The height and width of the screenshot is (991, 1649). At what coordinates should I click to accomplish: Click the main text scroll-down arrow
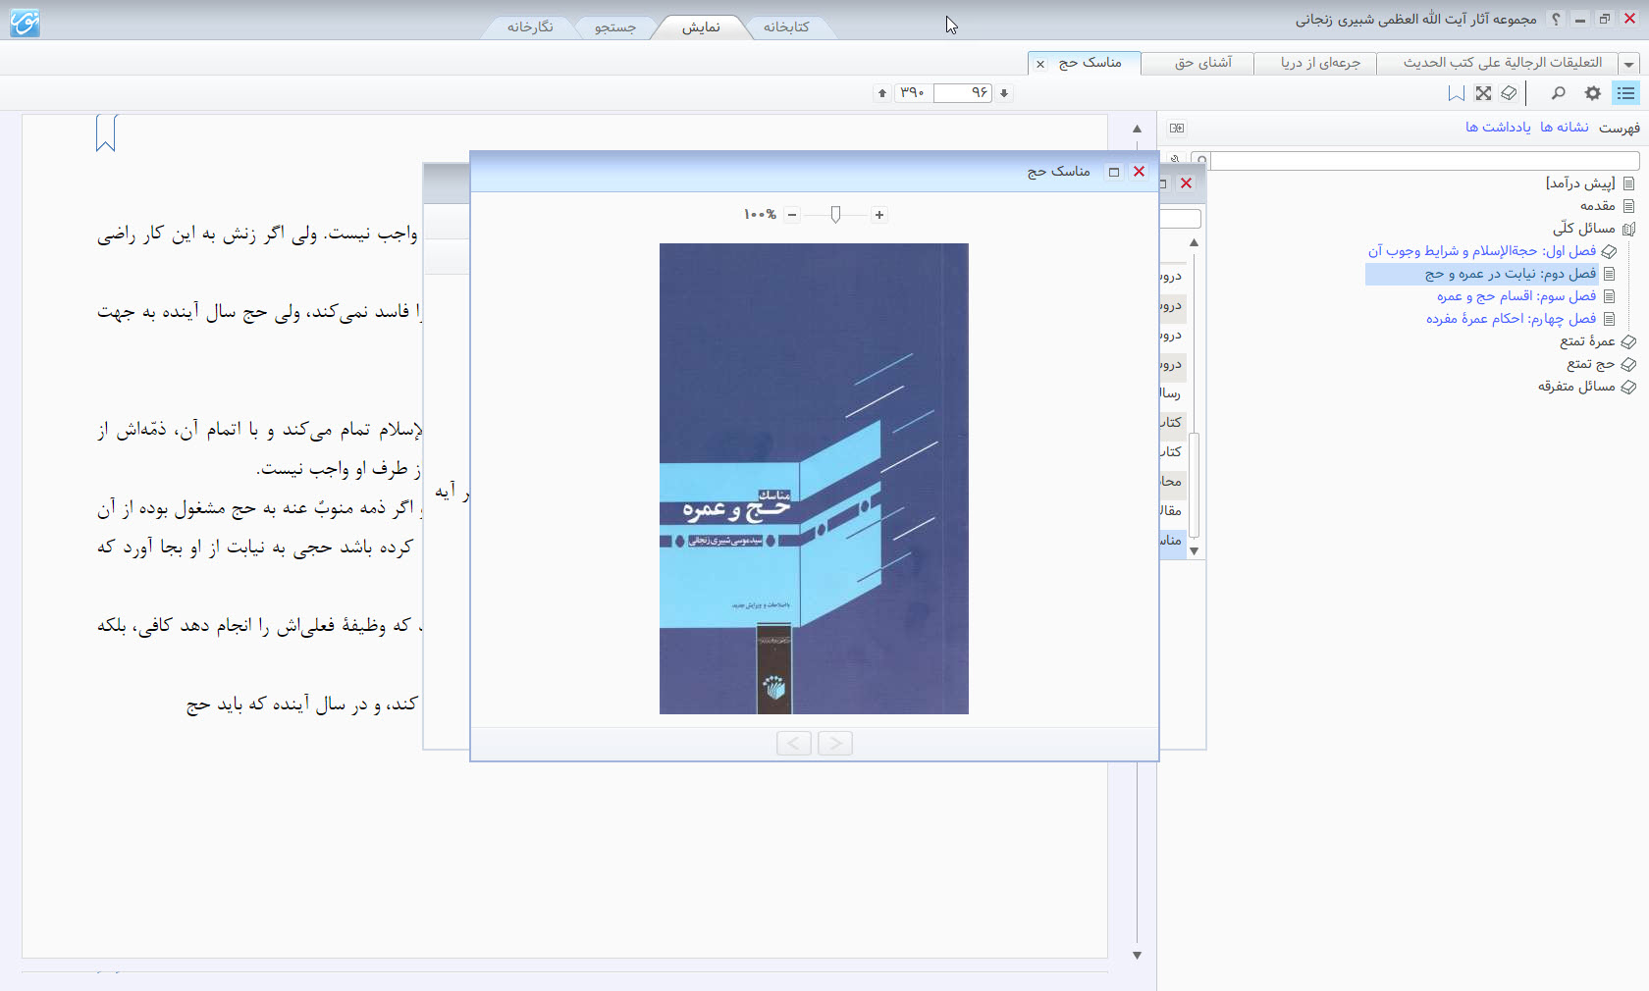click(x=1137, y=955)
